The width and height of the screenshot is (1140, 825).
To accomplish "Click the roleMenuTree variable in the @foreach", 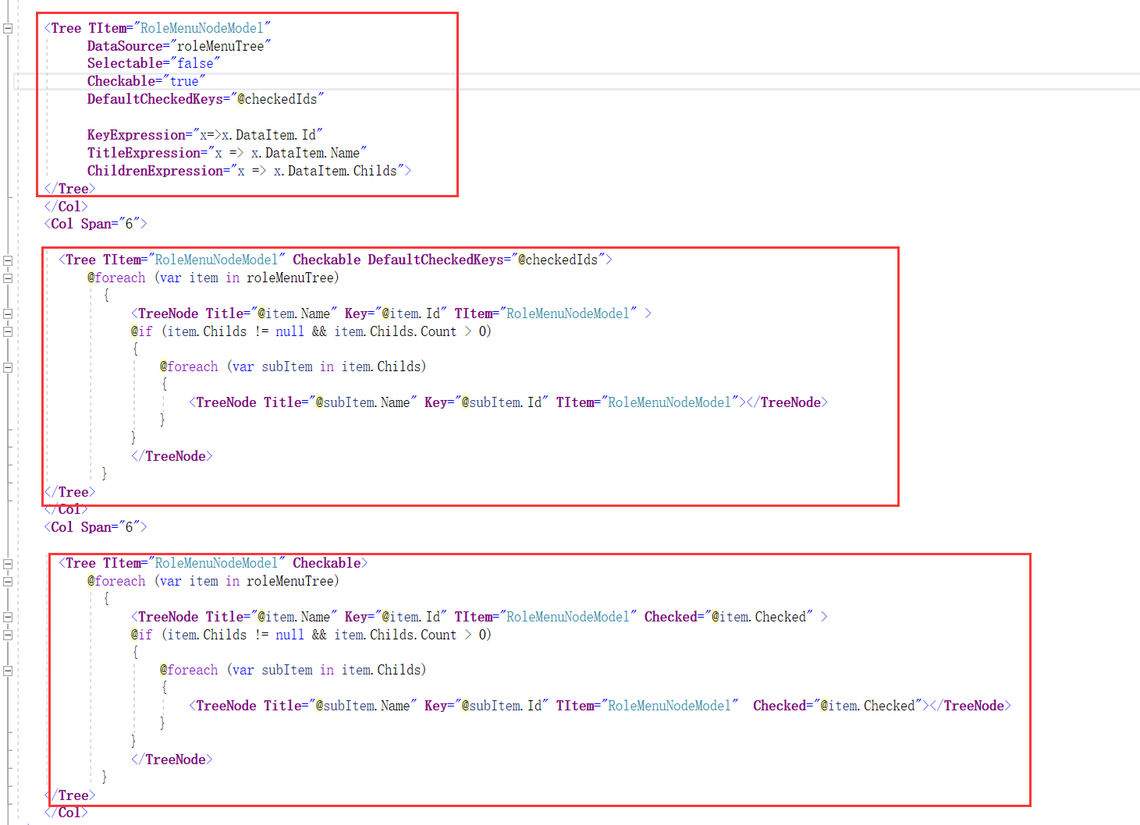I will tap(291, 277).
